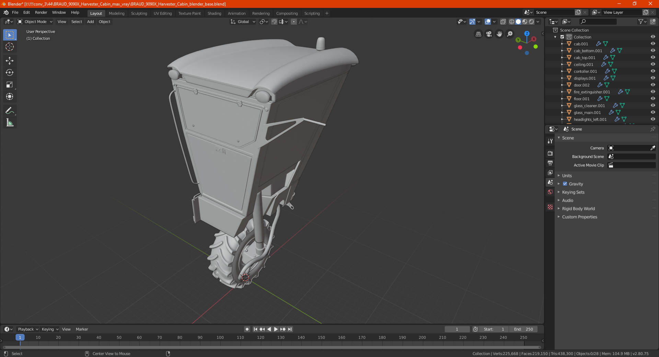Switch to the Modeling workspace tab
The width and height of the screenshot is (659, 357).
116,13
